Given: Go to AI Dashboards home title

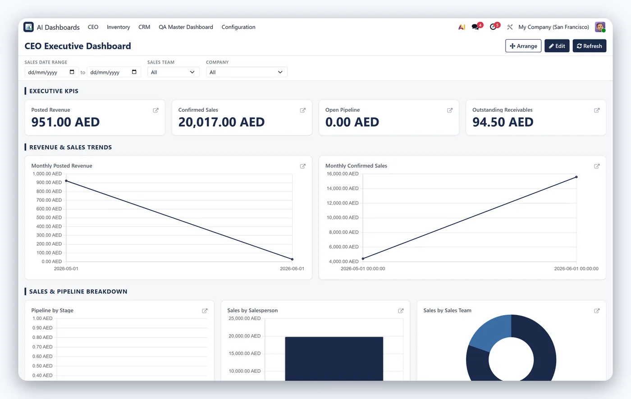Looking at the screenshot, I should tap(58, 27).
